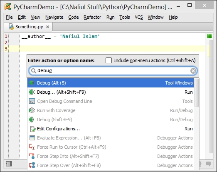Select Open Debug Command Line entry
This screenshot has height=172, width=217.
pos(111,101)
